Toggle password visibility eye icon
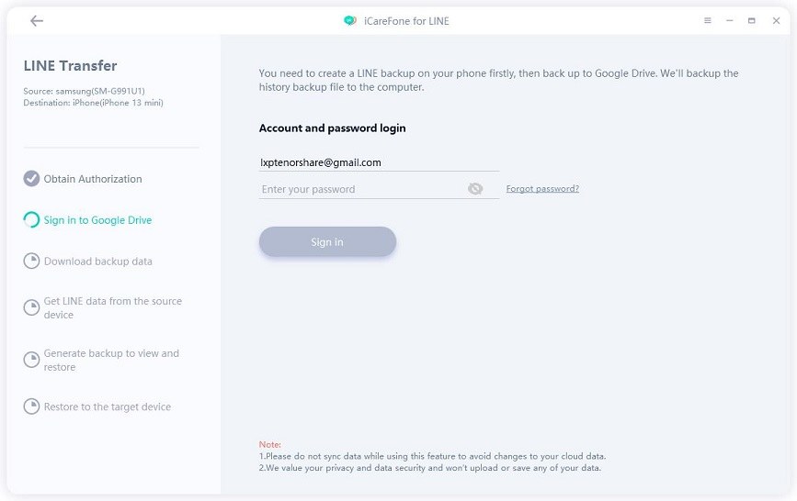Image resolution: width=797 pixels, height=501 pixels. pos(475,189)
